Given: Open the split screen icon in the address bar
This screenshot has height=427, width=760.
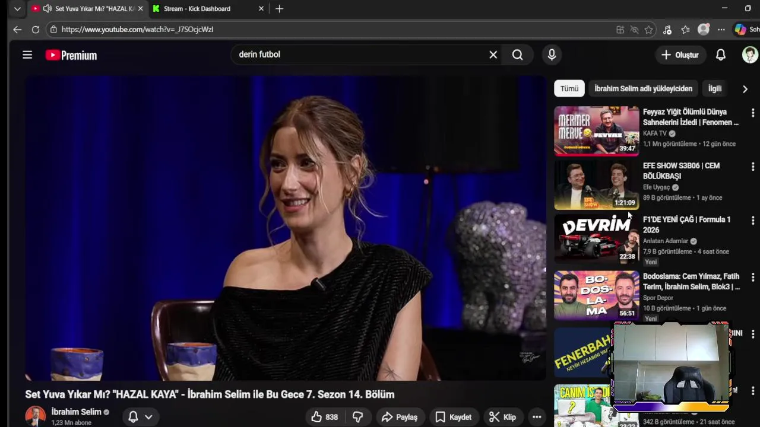Looking at the screenshot, I should click(x=620, y=30).
